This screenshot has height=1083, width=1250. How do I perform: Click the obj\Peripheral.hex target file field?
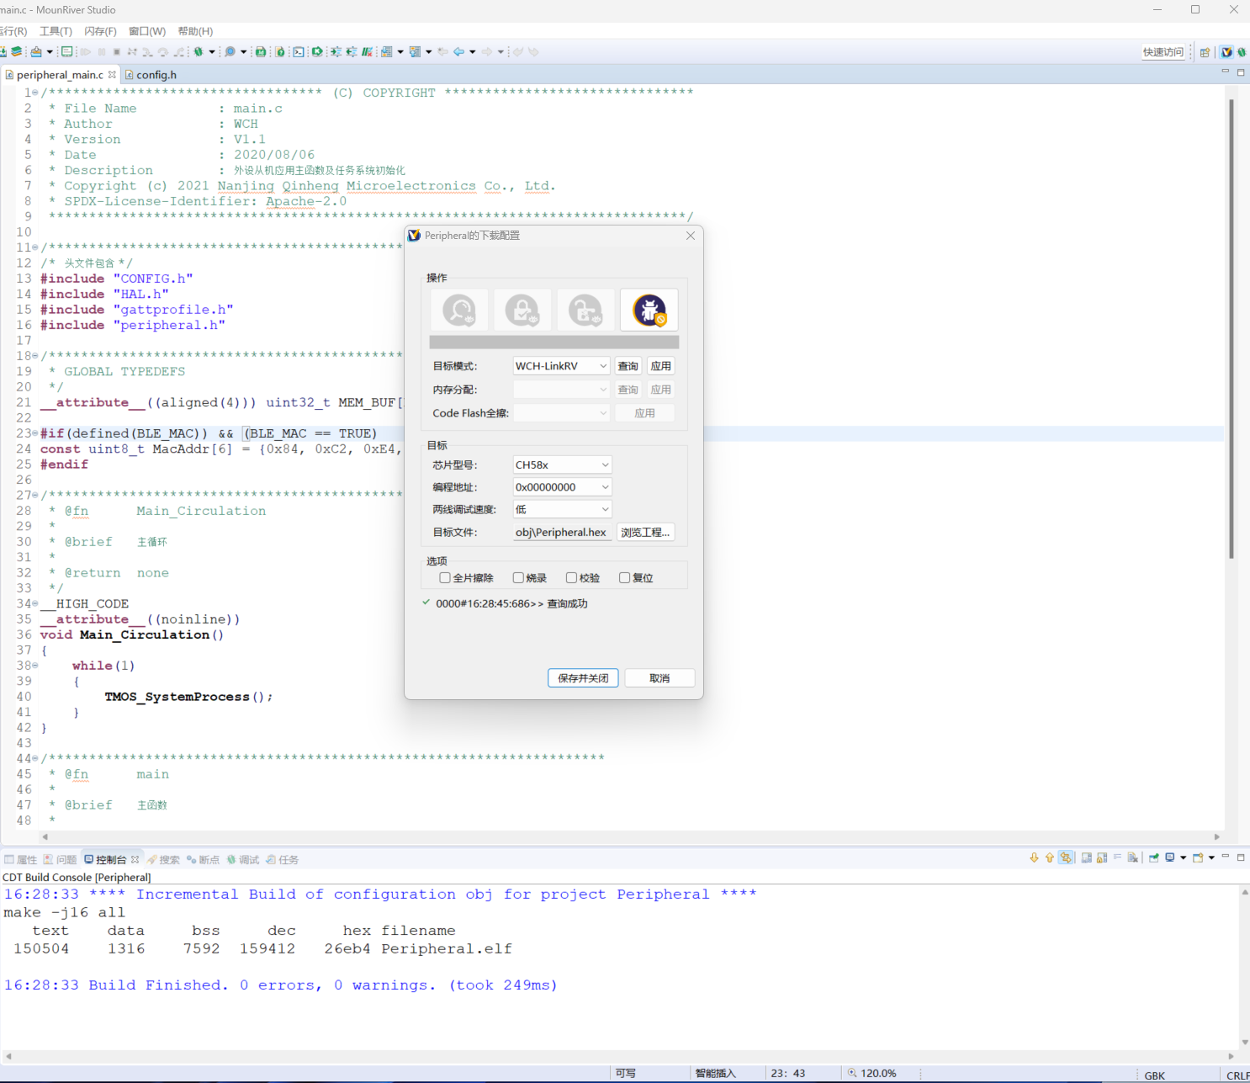(x=561, y=533)
